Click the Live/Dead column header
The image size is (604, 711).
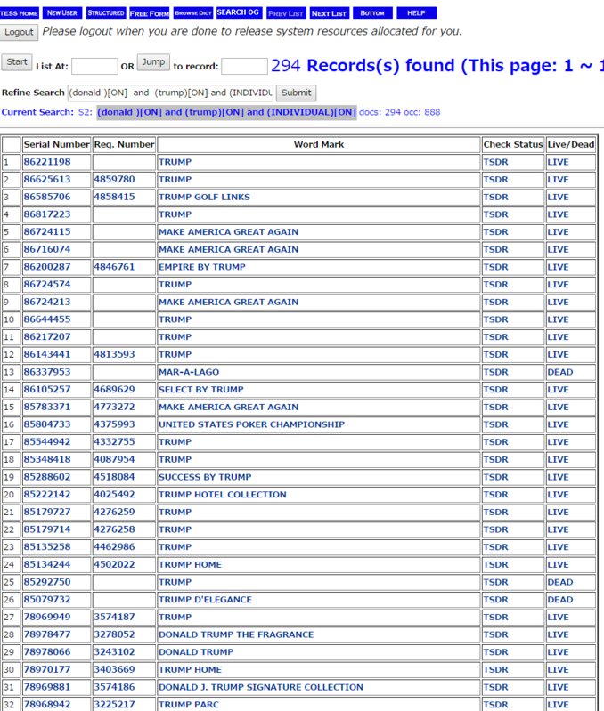tap(571, 145)
